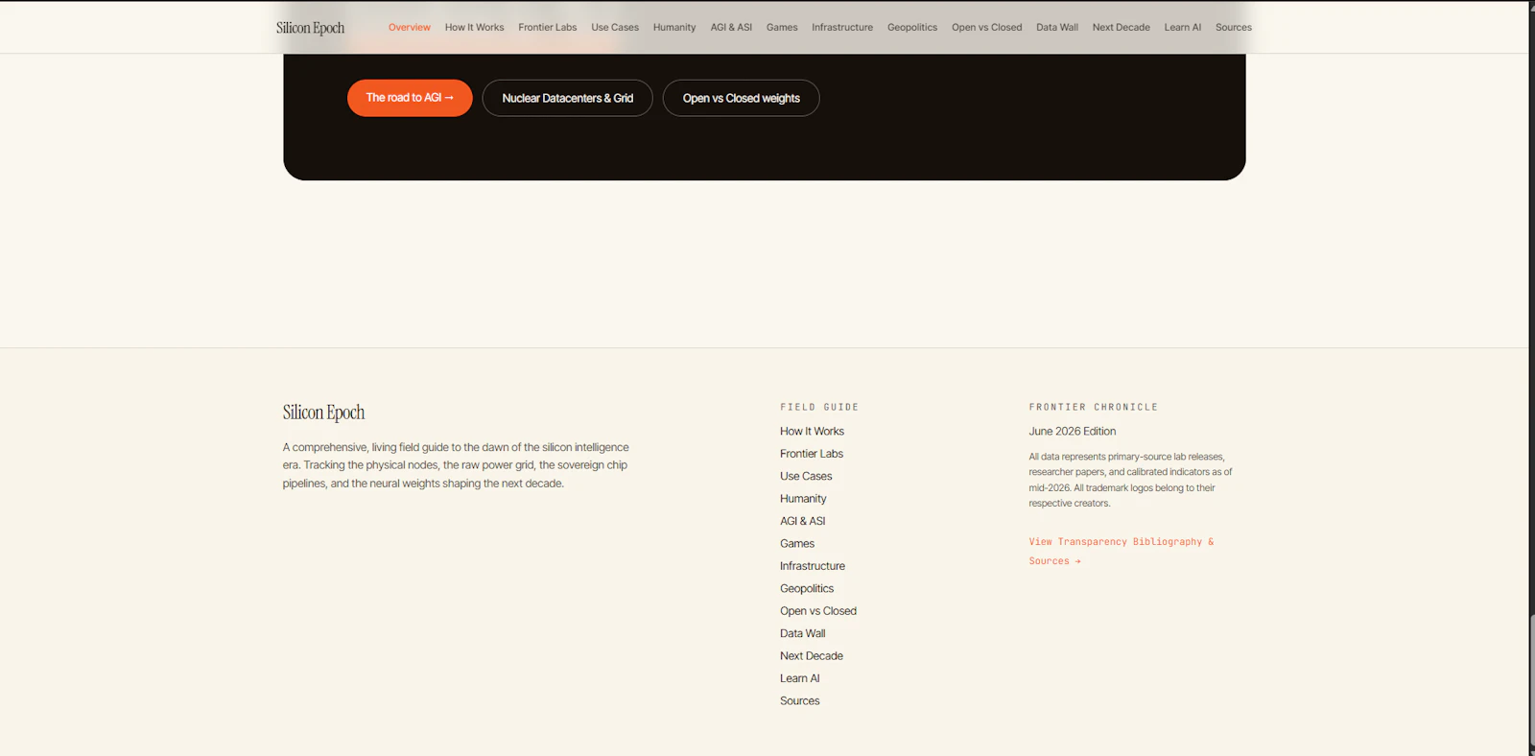
Task: Visit Use Cases in footer Field Guide
Action: 806,476
